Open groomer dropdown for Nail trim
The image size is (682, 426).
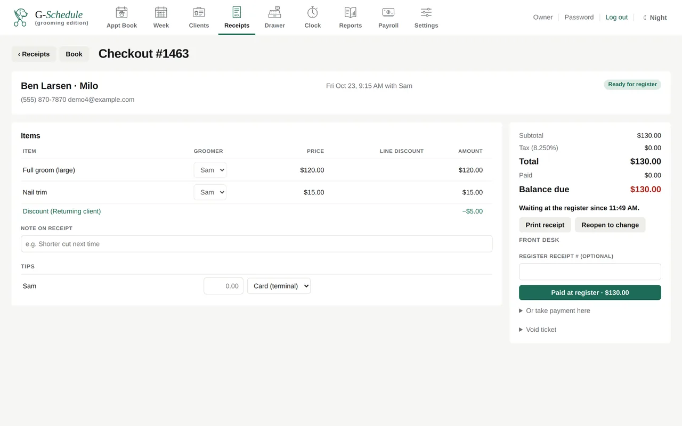point(210,192)
